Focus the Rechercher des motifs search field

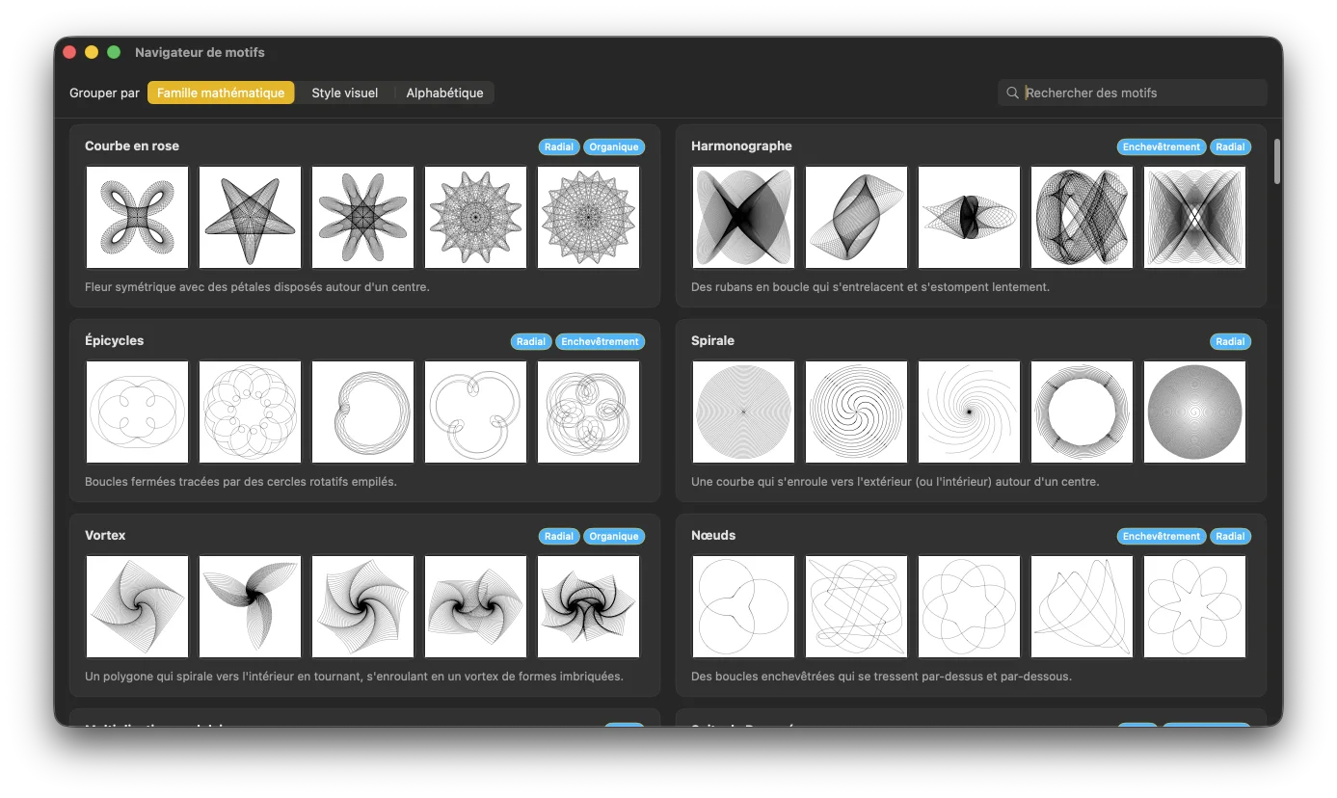click(x=1133, y=93)
